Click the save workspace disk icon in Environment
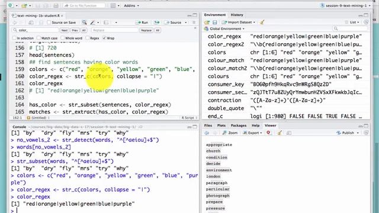 214,22
